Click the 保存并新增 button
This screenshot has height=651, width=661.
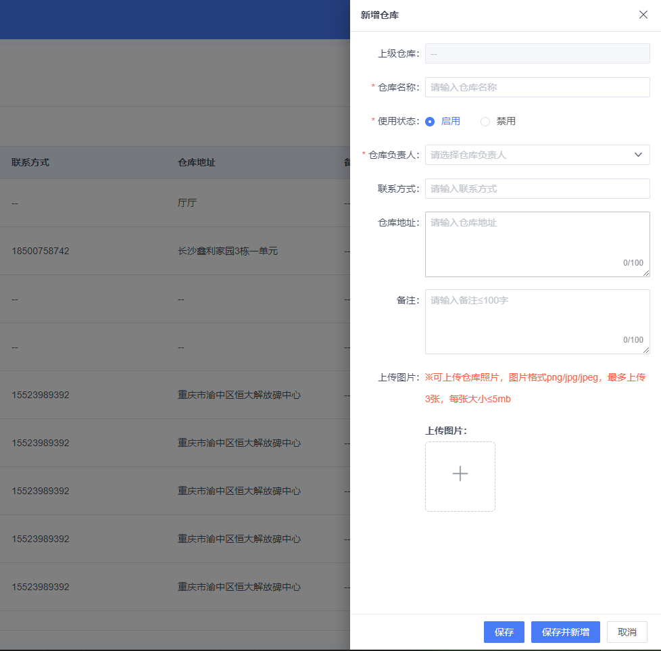pos(565,632)
